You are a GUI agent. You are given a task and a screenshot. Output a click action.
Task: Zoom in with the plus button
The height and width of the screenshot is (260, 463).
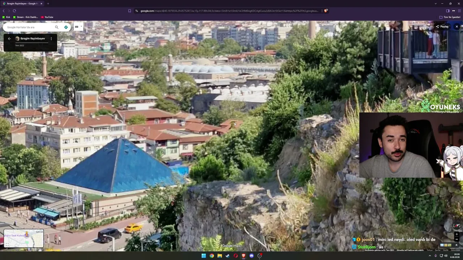(x=457, y=234)
